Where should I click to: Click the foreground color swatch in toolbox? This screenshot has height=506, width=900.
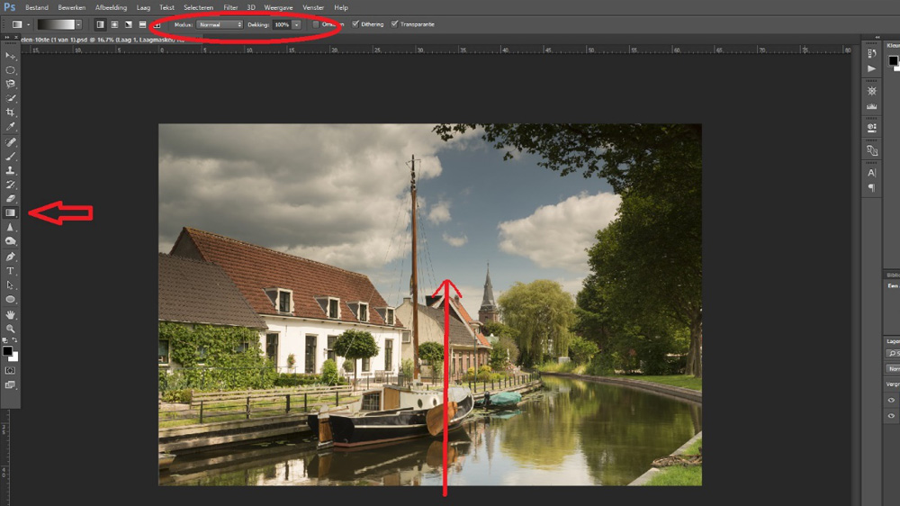[x=7, y=351]
